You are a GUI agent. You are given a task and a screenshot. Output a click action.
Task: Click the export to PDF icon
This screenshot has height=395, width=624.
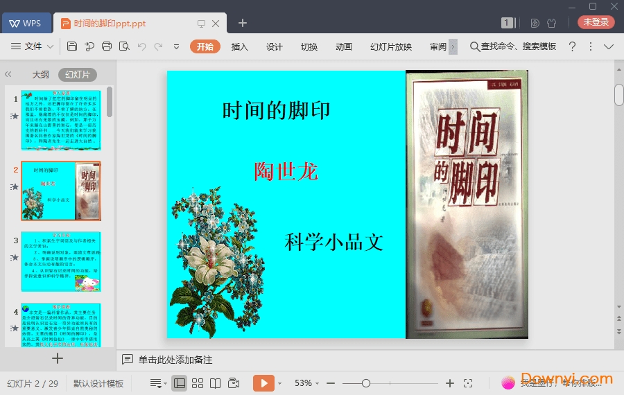pyautogui.click(x=89, y=46)
